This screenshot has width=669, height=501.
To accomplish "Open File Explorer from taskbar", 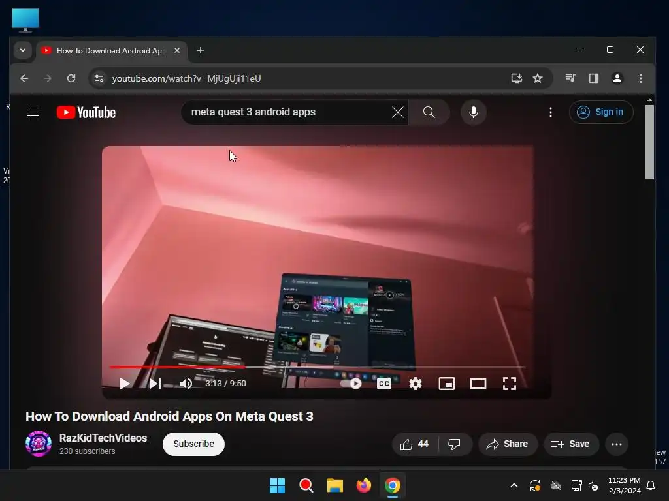I will click(335, 485).
